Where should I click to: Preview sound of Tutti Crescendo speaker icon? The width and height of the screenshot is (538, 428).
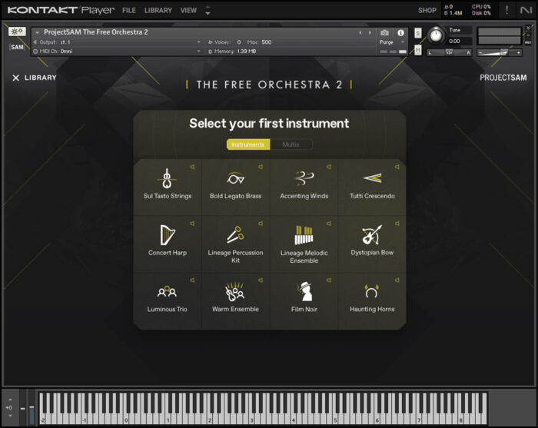pos(397,167)
